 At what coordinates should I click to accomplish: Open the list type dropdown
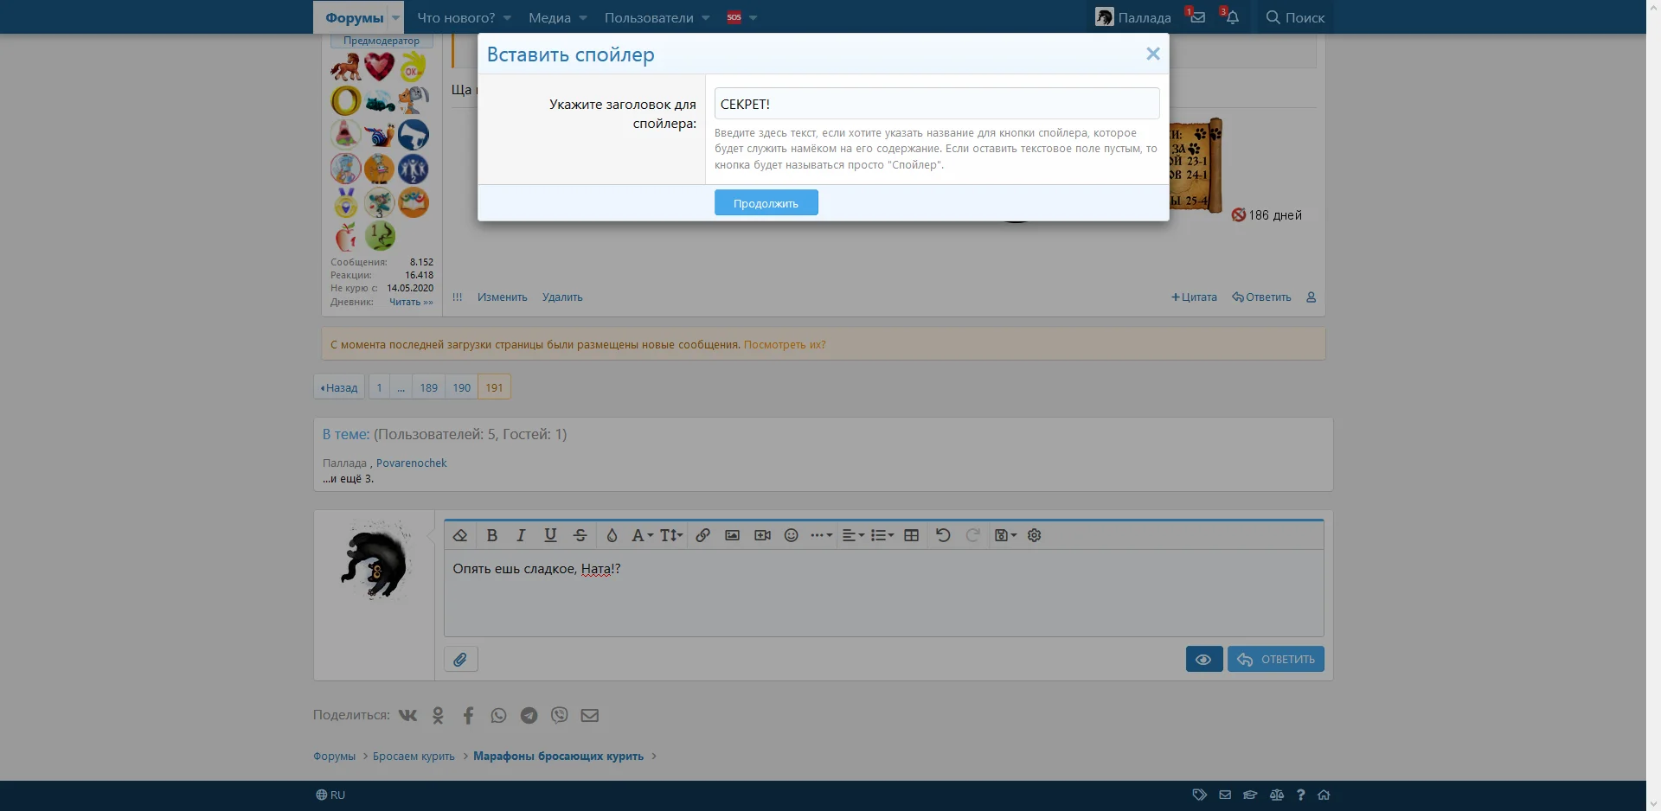tap(882, 535)
